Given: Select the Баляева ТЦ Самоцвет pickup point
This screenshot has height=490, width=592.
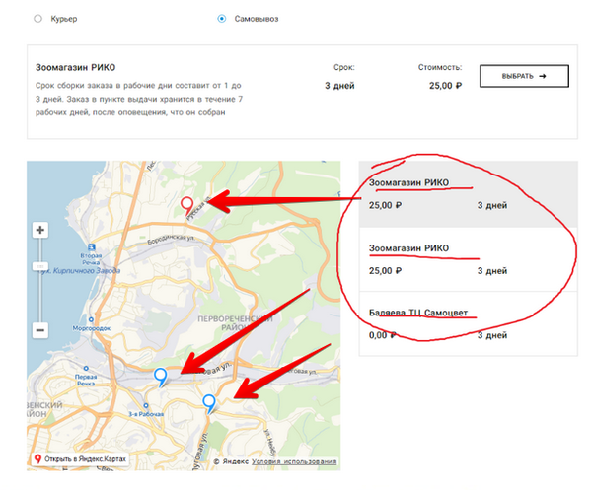Looking at the screenshot, I should (x=468, y=323).
